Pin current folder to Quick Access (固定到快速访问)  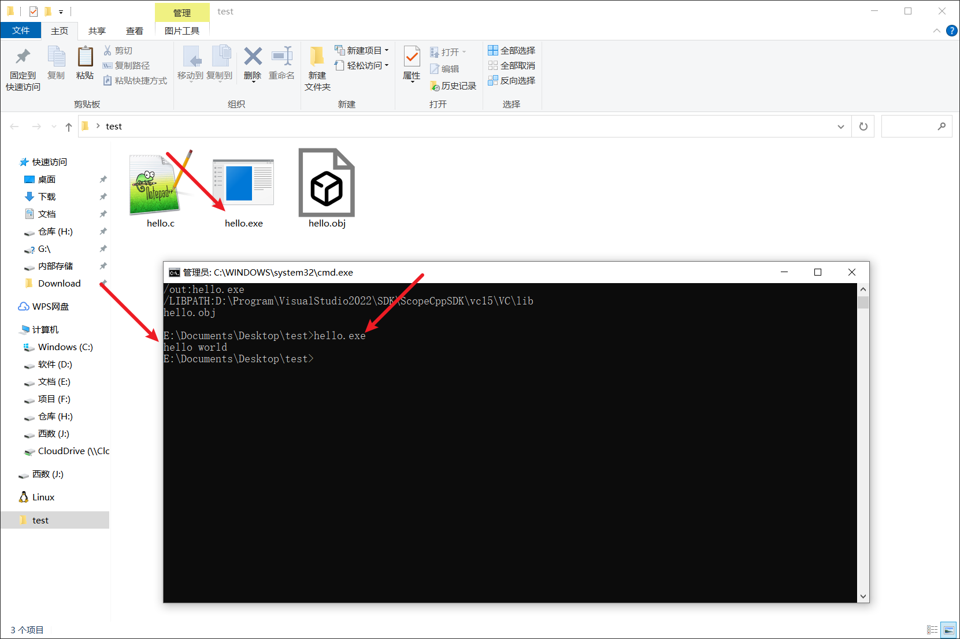[x=22, y=66]
